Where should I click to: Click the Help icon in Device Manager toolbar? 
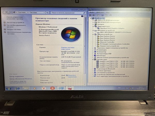[x=103, y=15]
